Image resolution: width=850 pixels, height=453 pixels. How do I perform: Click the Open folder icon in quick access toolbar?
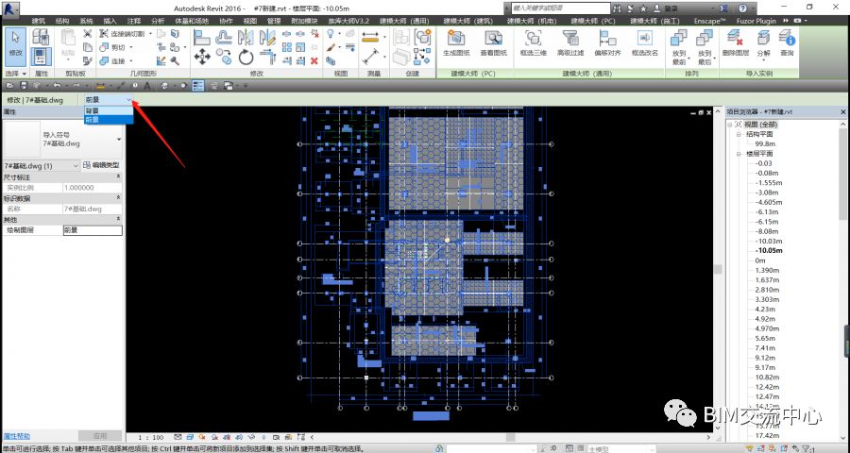pos(9,86)
